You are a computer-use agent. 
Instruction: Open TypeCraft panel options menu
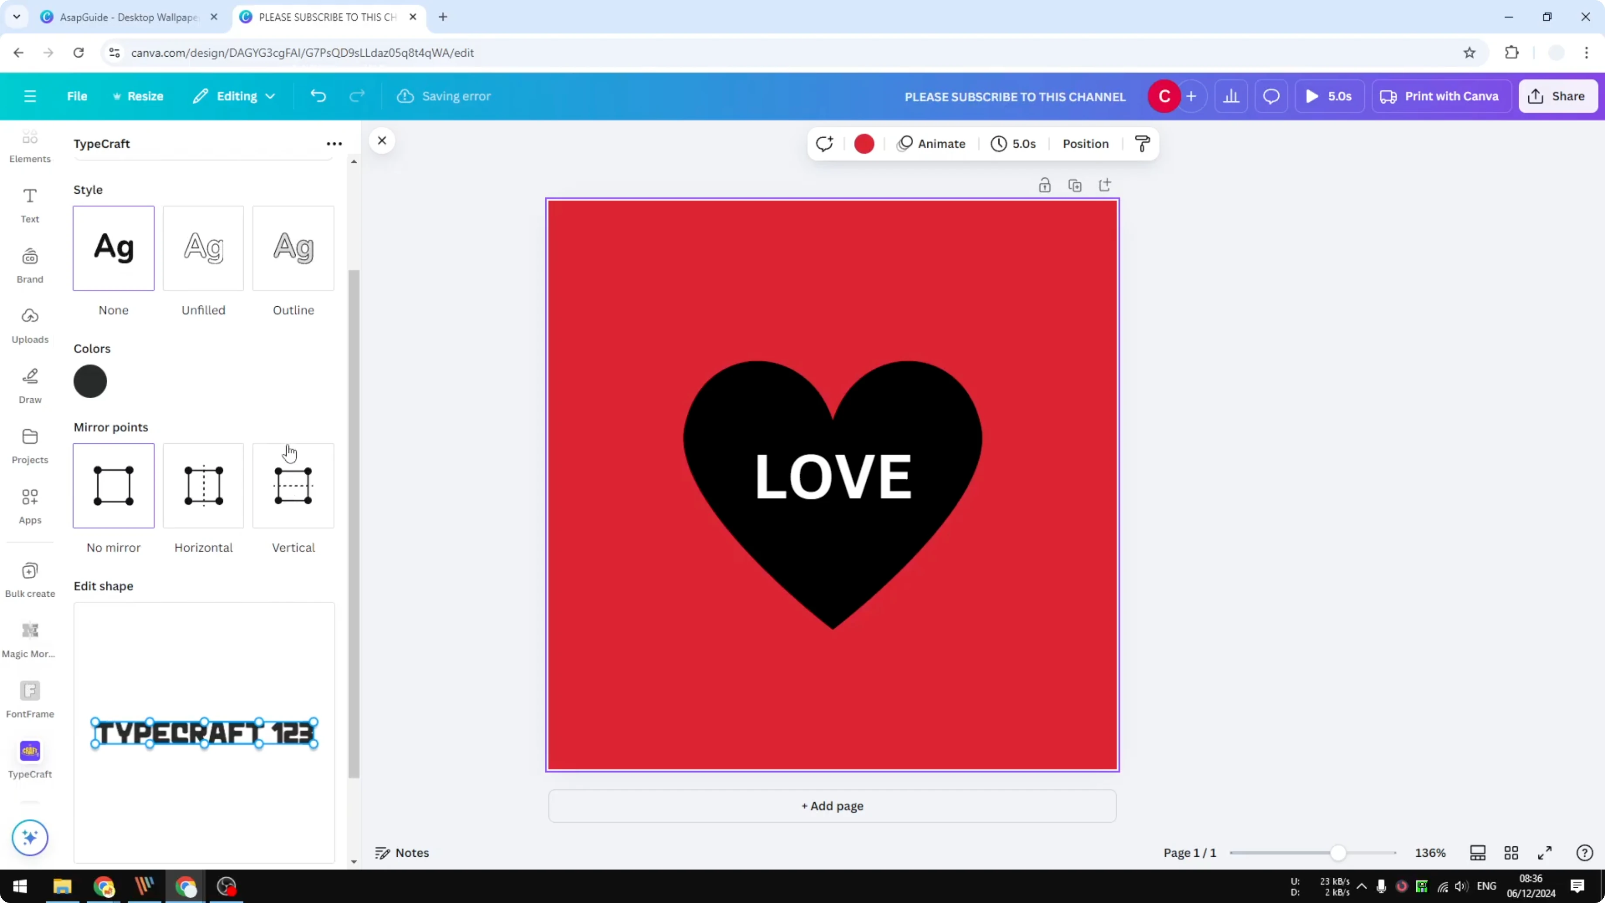(x=335, y=144)
